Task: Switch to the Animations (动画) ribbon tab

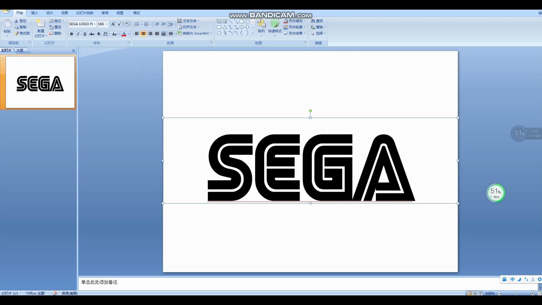Action: [65, 13]
